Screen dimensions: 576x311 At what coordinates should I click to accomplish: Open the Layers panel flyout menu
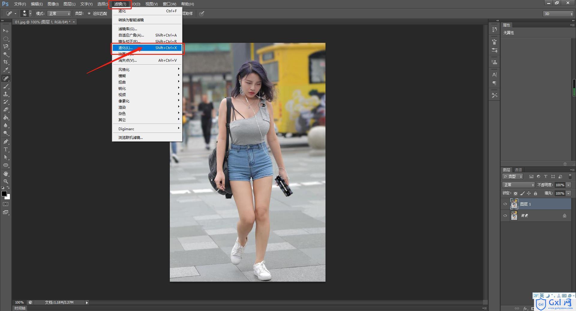click(572, 170)
